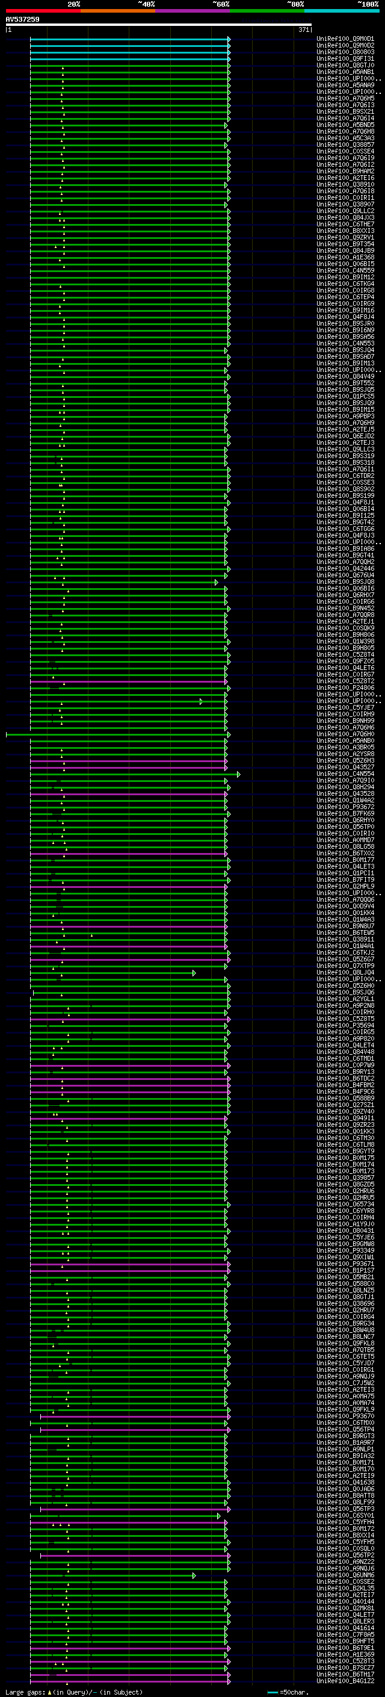Click hit label UniRef100_B9HAM2
The width and height of the screenshot is (385, 1697).
point(345,172)
